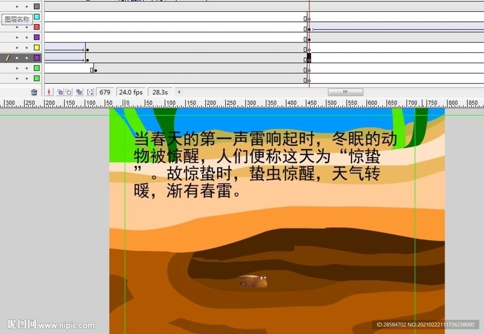Enable Onion Skin mode
Screen dimensions: 484x334
(x=60, y=92)
